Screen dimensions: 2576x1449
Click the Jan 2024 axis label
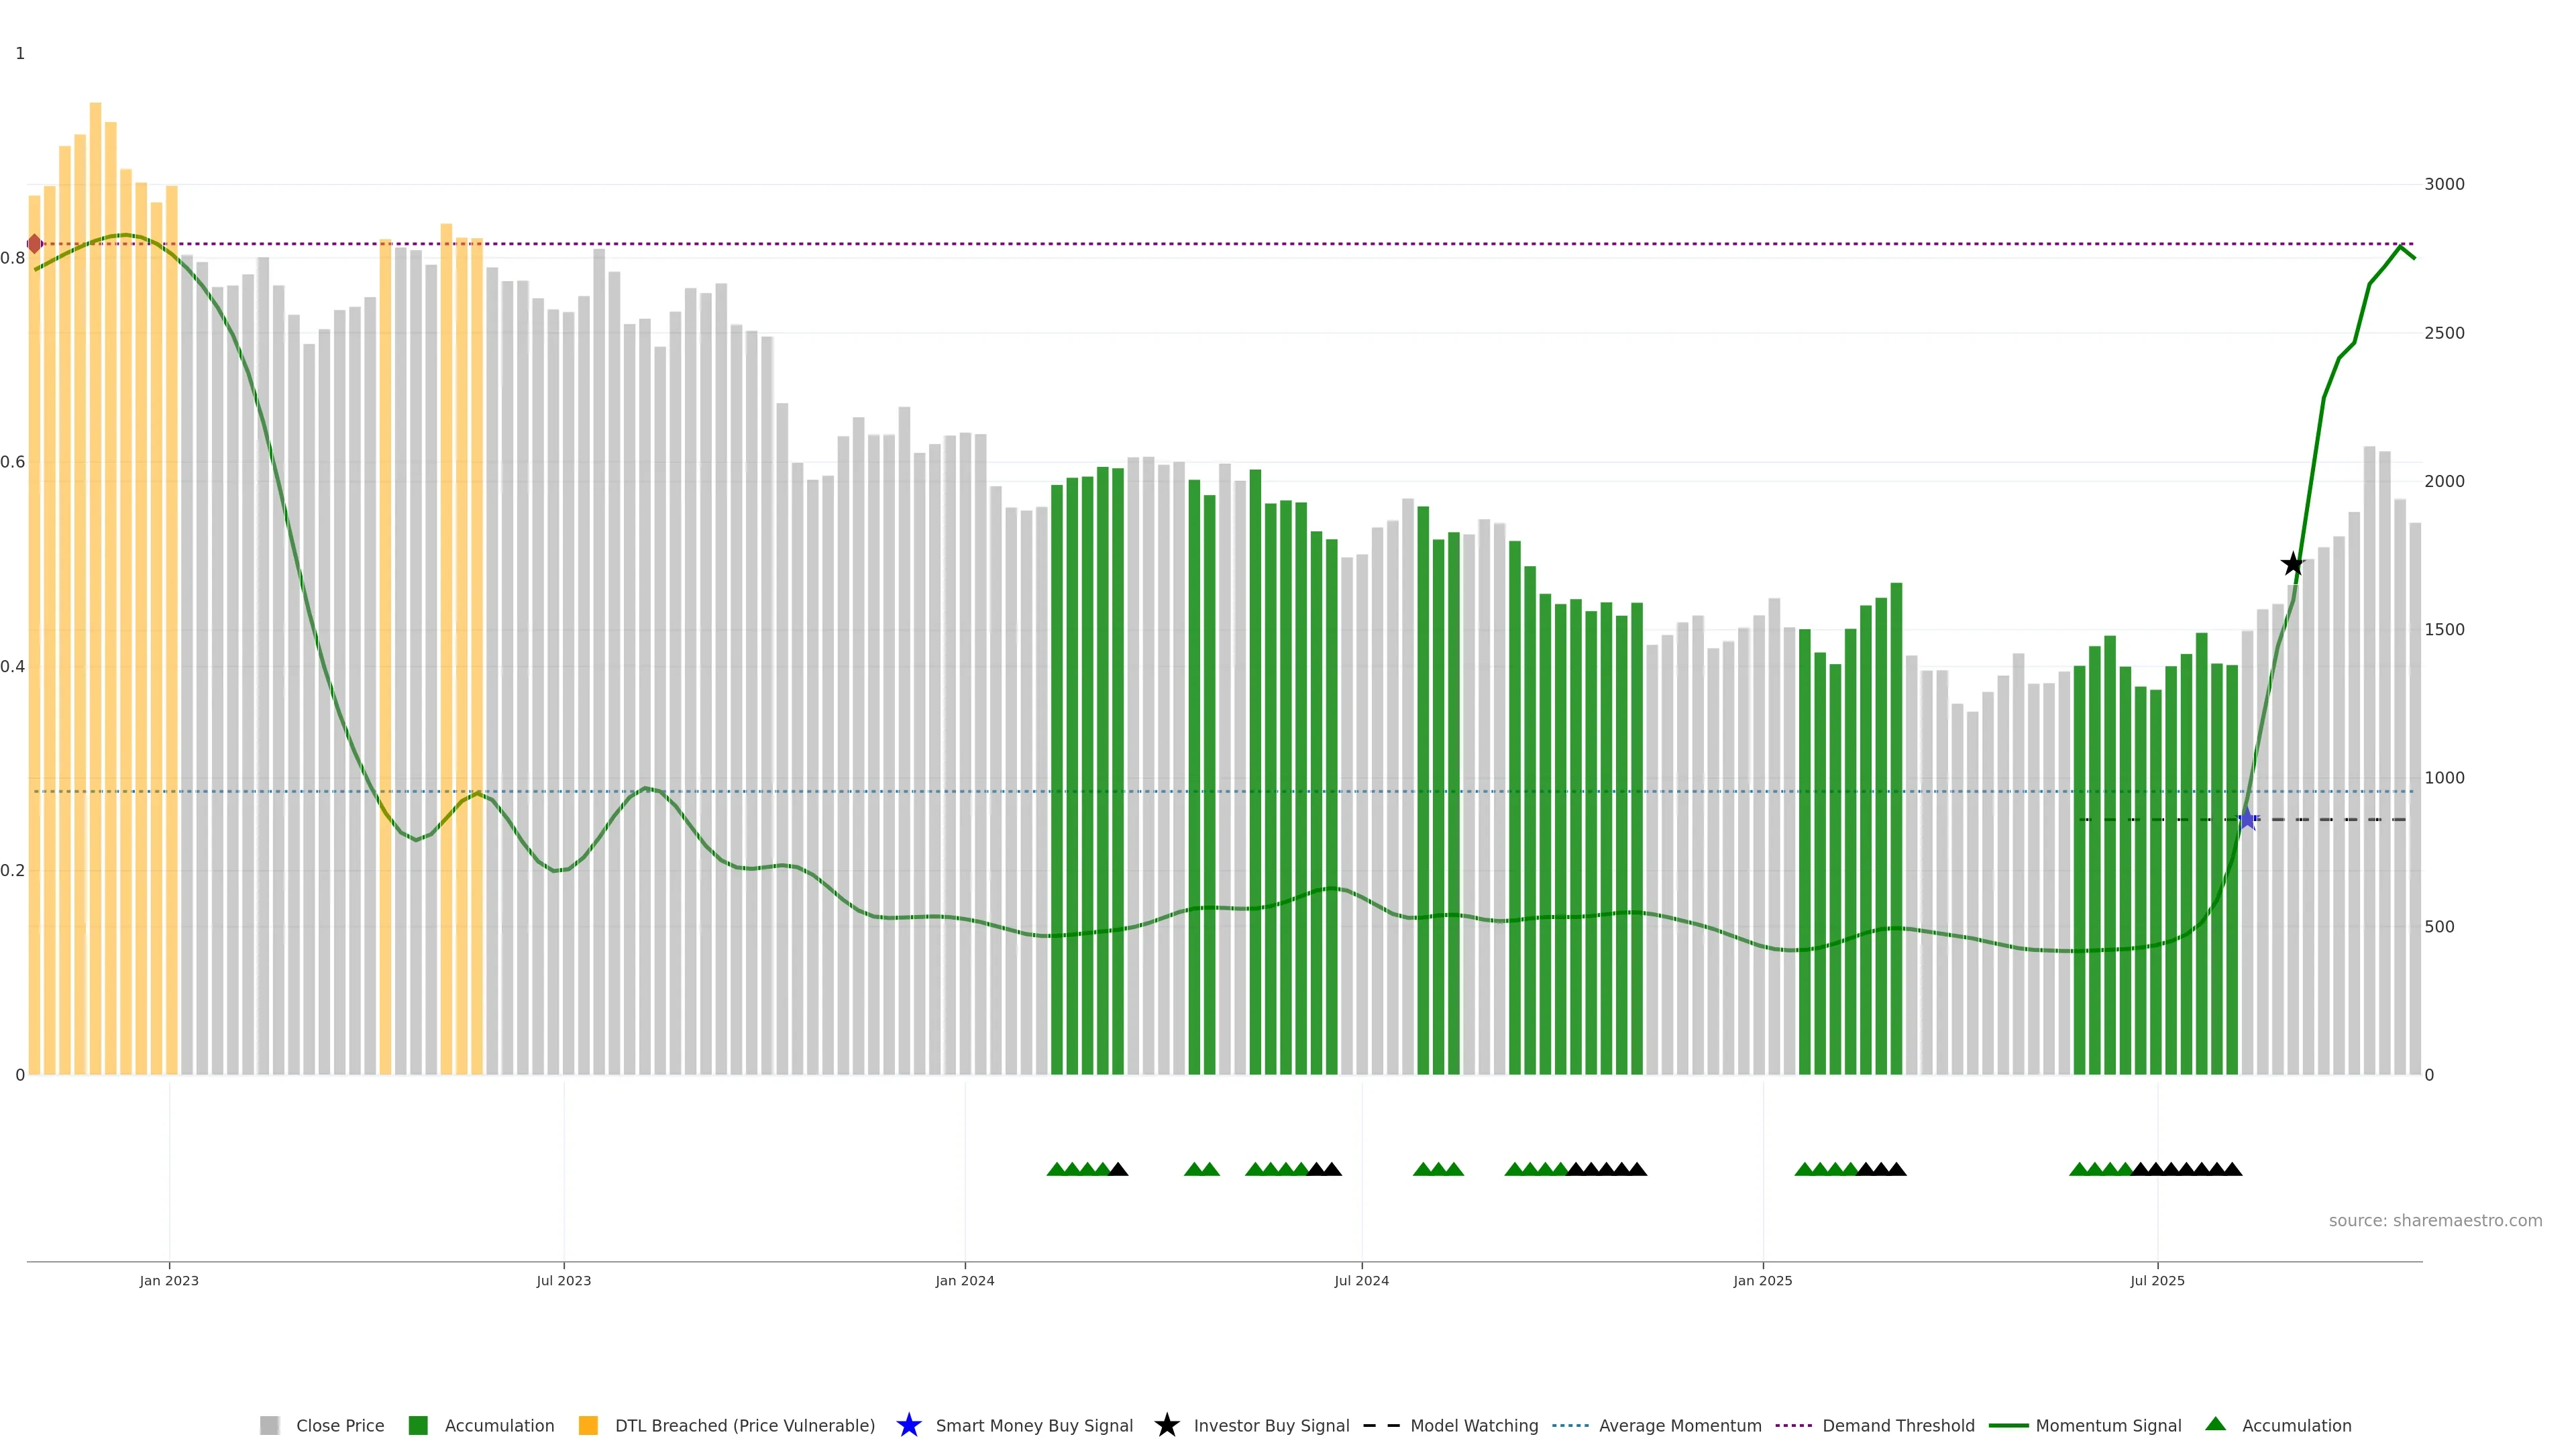pyautogui.click(x=964, y=1280)
